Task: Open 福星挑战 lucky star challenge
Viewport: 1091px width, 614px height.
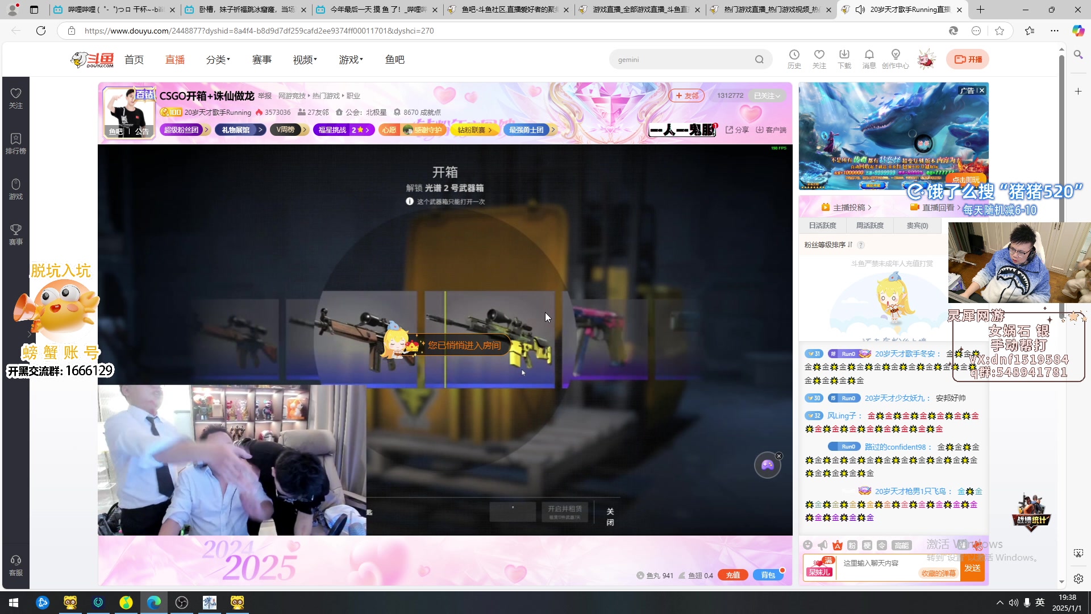Action: pos(344,130)
